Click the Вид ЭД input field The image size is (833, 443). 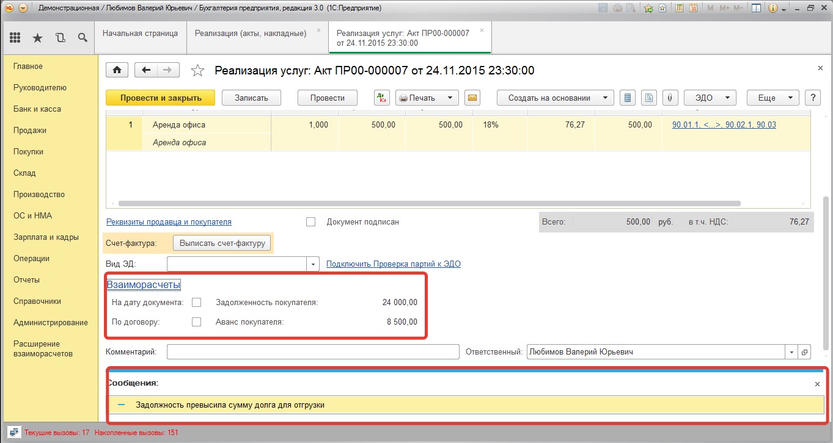pyautogui.click(x=238, y=264)
